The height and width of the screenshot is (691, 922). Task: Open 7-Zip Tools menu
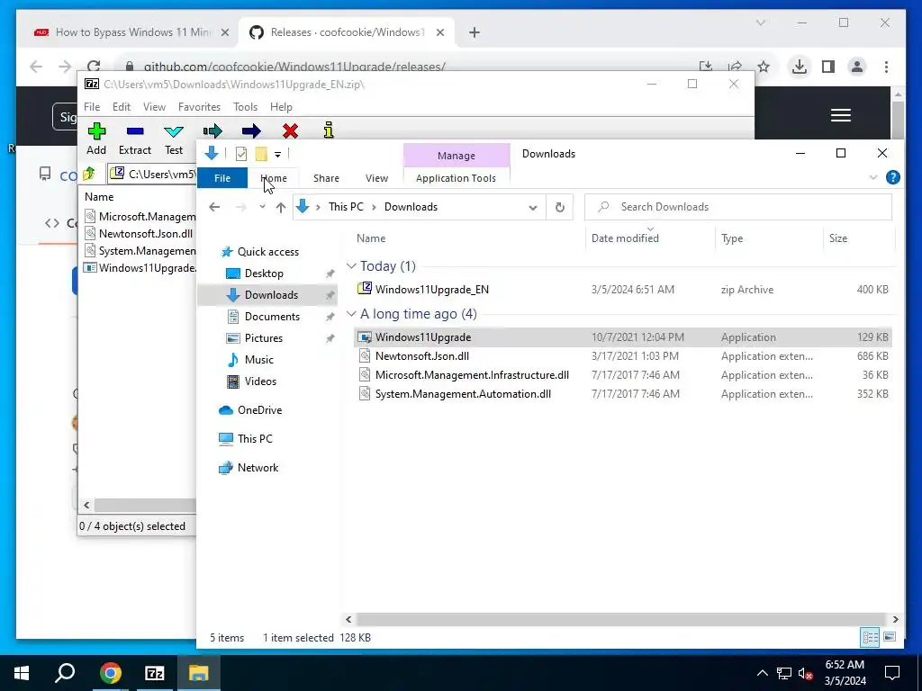(245, 107)
